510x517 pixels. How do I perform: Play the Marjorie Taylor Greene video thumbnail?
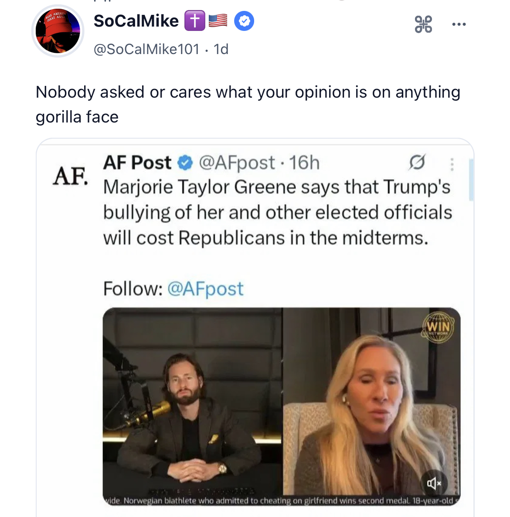[281, 406]
